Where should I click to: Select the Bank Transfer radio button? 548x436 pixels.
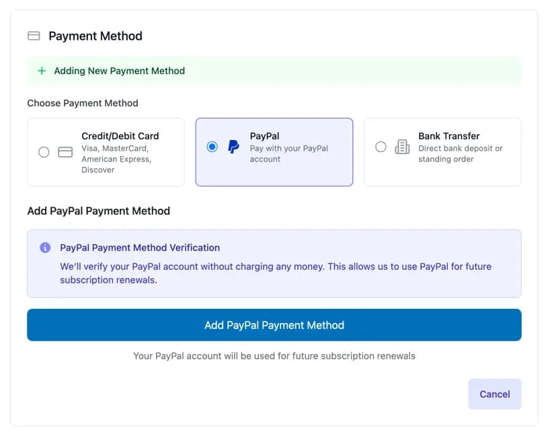coord(381,147)
